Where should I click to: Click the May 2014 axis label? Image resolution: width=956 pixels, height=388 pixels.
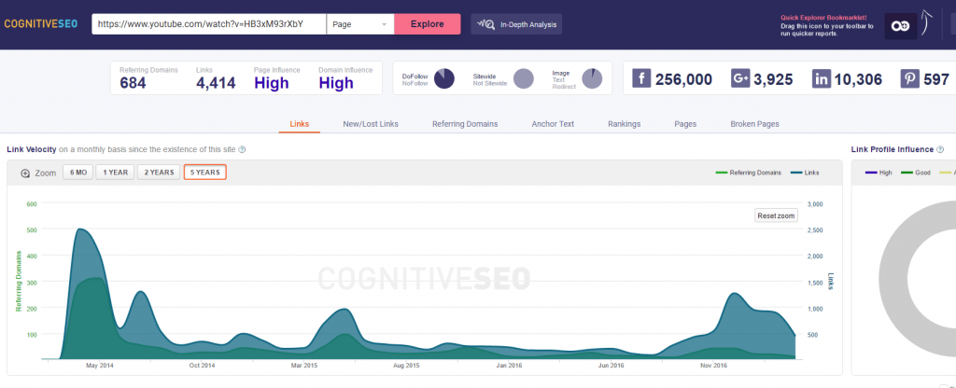pos(99,366)
